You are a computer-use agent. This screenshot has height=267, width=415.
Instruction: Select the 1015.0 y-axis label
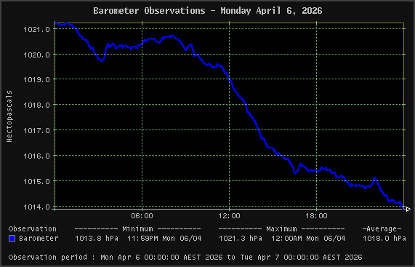pos(36,181)
